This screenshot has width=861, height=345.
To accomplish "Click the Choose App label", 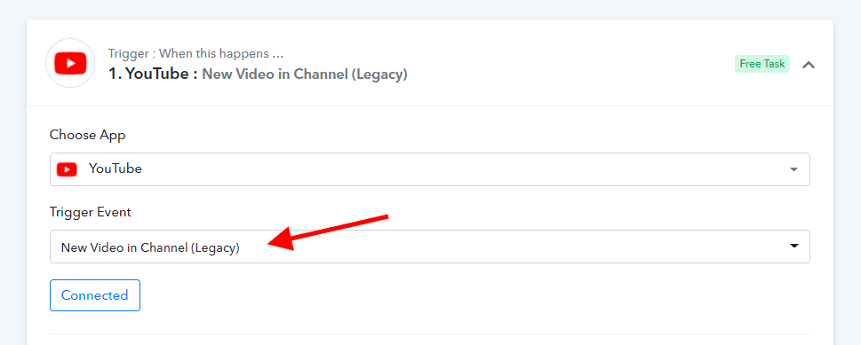I will [87, 135].
